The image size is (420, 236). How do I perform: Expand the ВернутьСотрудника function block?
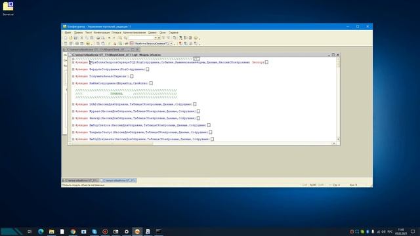click(x=73, y=69)
